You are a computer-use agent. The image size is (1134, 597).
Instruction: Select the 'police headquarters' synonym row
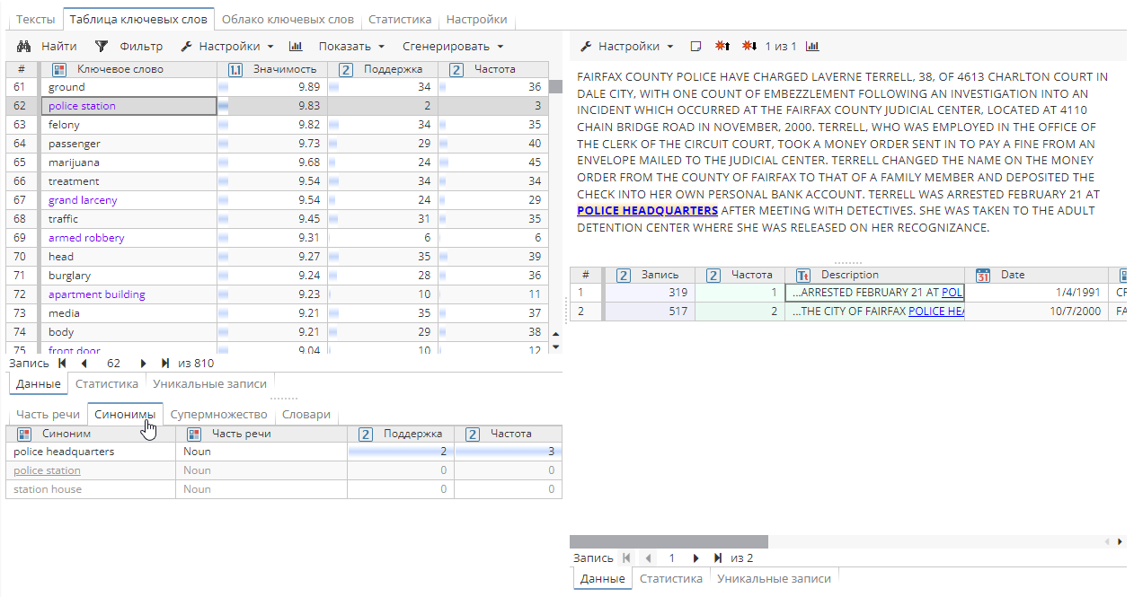[x=284, y=452]
